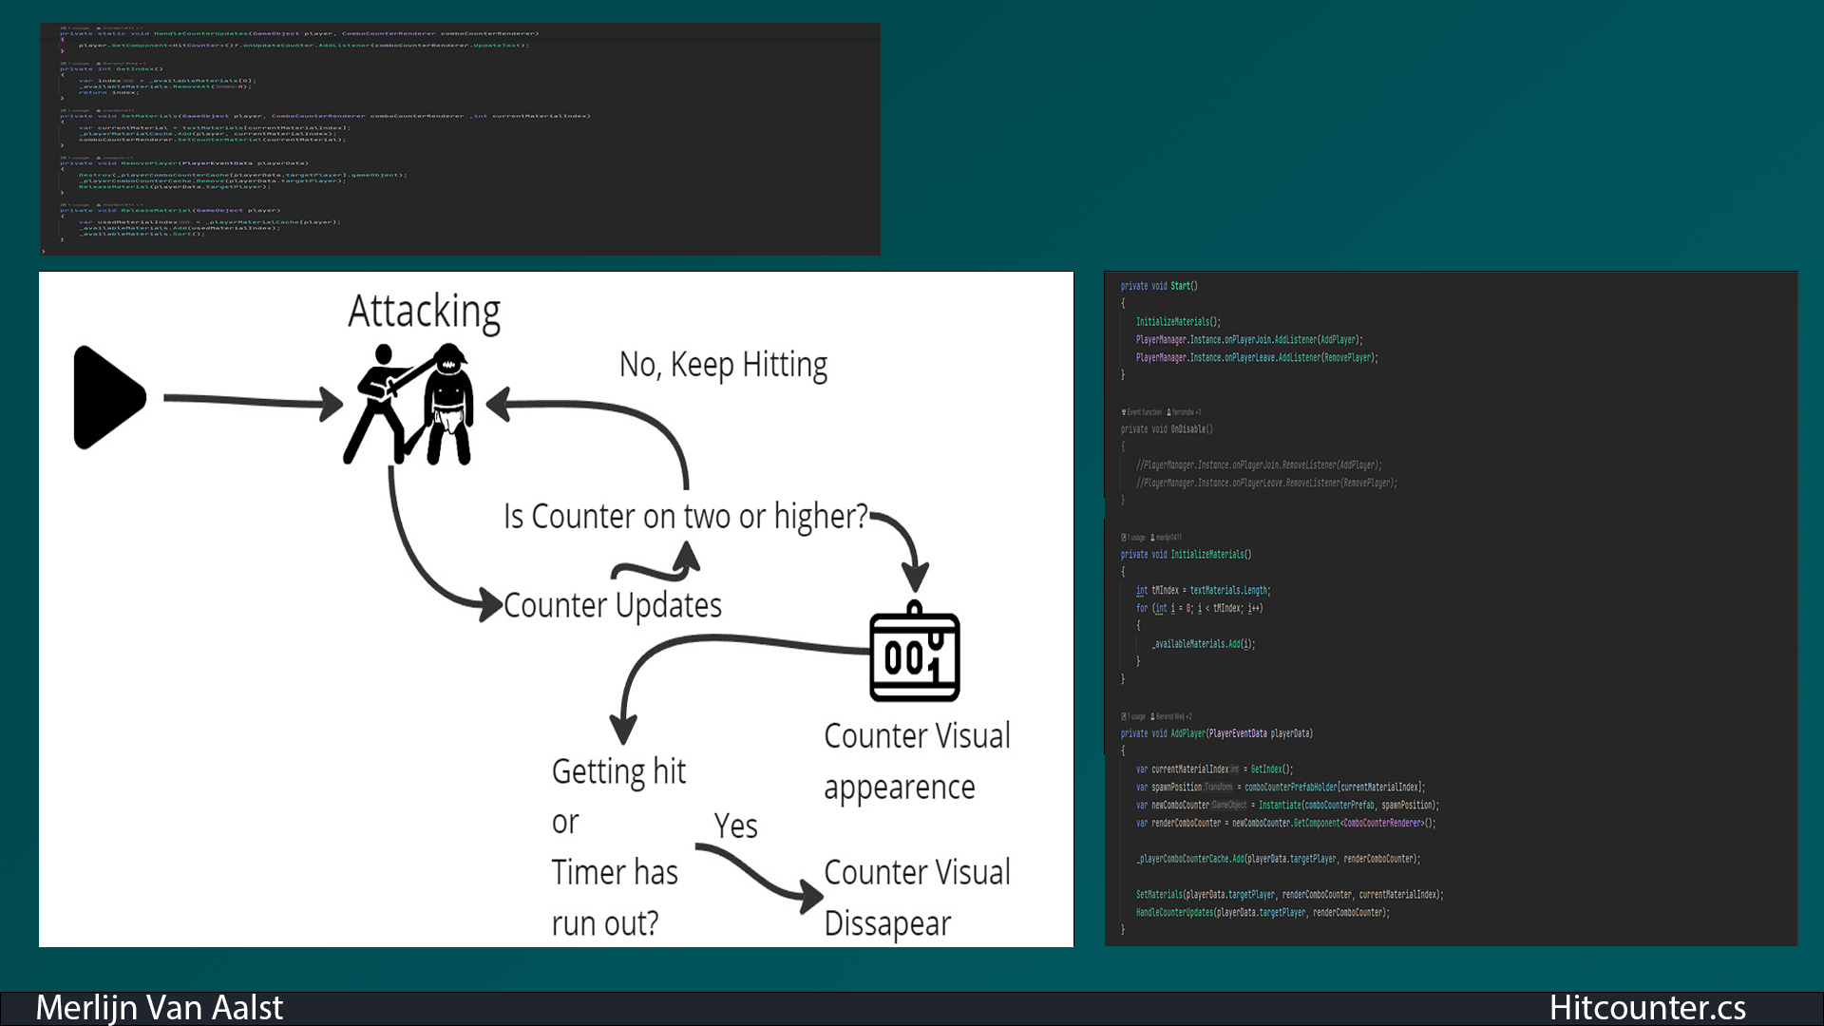
Task: Click the "1 usage" link above GetIndex
Action: 77,63
